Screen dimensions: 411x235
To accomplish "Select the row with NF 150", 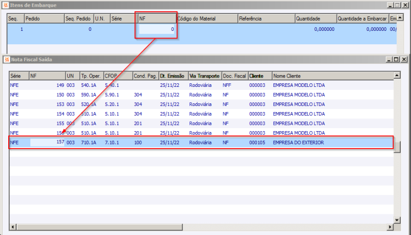I will (x=201, y=95).
